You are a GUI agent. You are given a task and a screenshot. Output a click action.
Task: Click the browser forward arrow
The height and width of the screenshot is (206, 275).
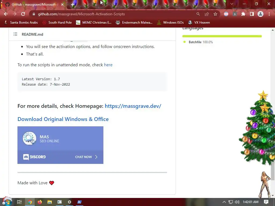(15, 14)
